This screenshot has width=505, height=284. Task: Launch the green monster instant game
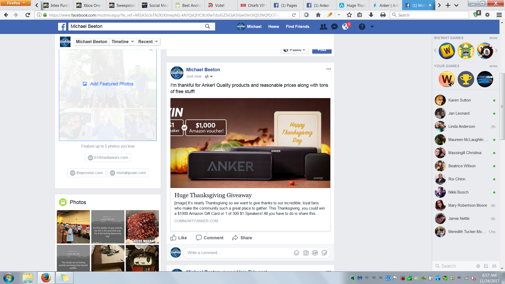coord(466,50)
